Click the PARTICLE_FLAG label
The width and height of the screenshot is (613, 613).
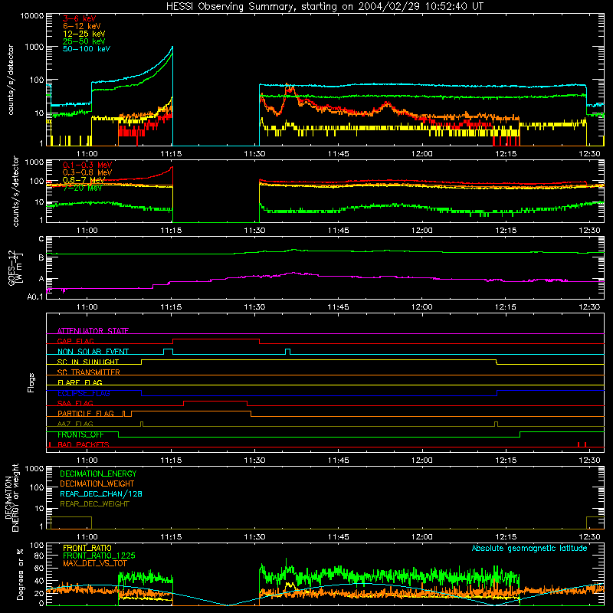pos(86,414)
